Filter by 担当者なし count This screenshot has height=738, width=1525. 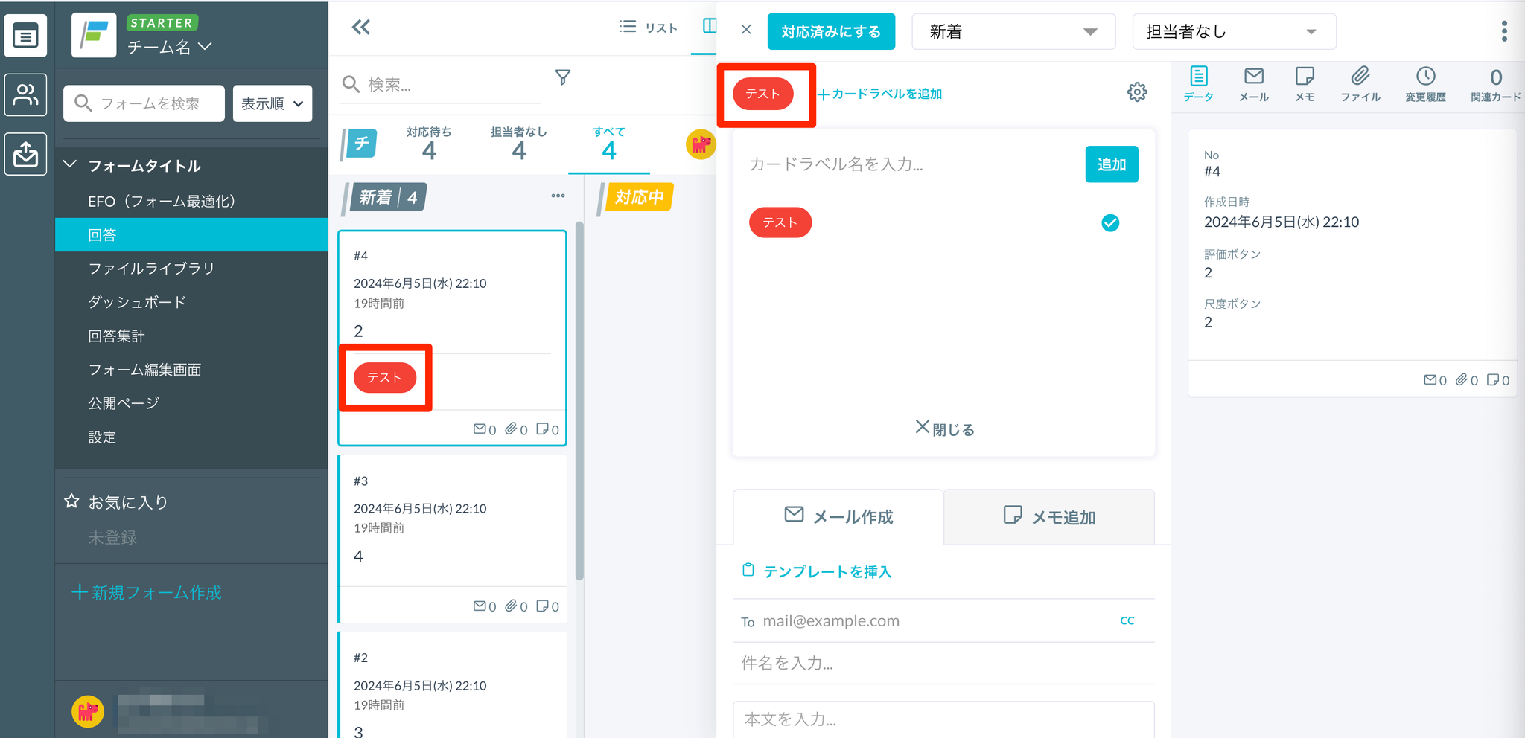pyautogui.click(x=519, y=144)
